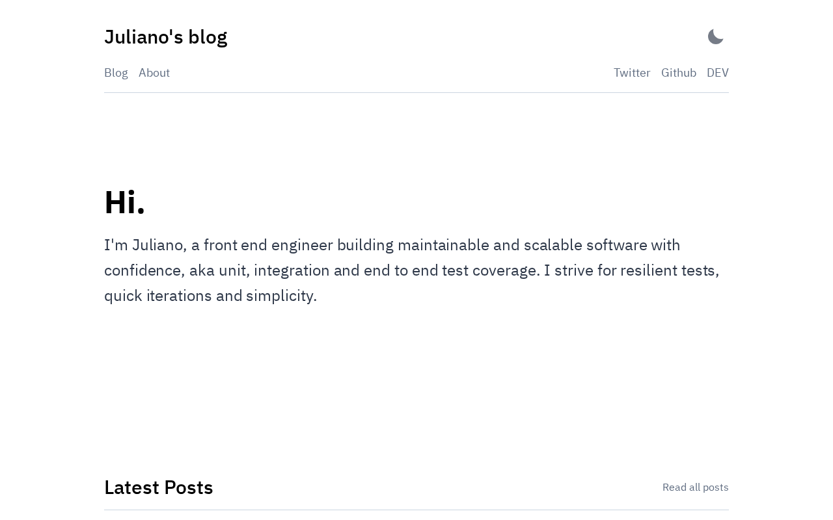
Task: Click the divider line below the navigation
Action: pyautogui.click(x=416, y=92)
